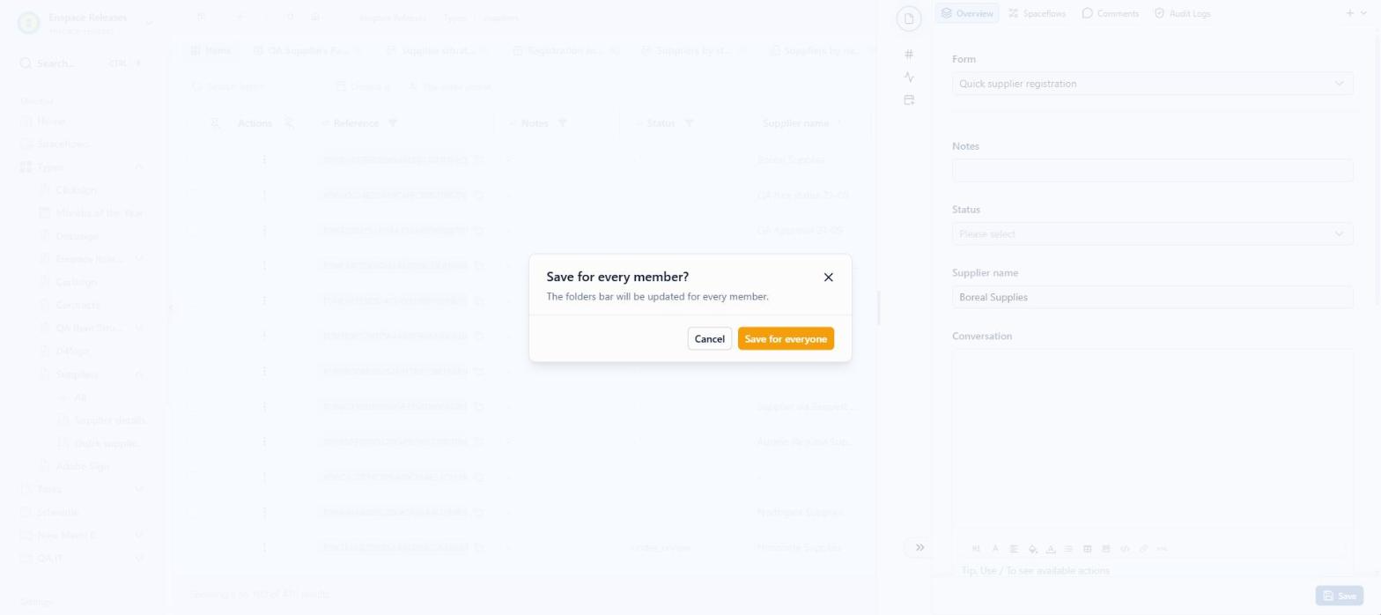Collapse the Suppliers tree node chevron
This screenshot has width=1381, height=615.
point(139,375)
